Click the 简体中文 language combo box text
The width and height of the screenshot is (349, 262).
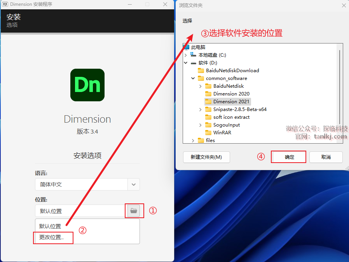(x=51, y=184)
